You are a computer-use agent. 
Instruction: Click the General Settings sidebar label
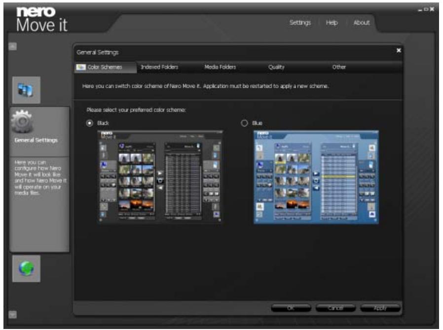36,140
